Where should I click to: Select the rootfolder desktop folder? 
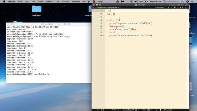click(x=37, y=11)
